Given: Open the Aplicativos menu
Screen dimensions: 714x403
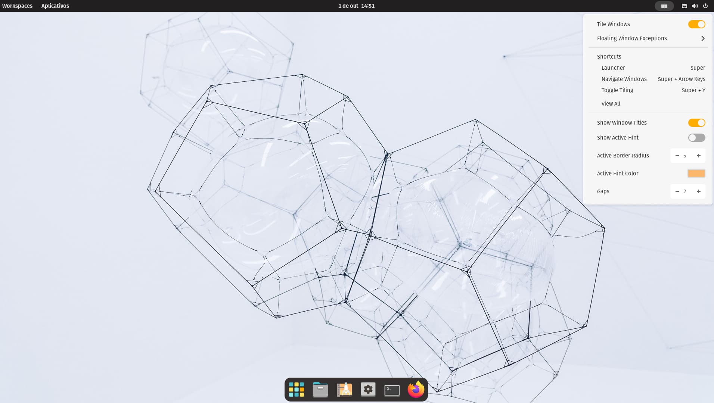Looking at the screenshot, I should pyautogui.click(x=55, y=6).
